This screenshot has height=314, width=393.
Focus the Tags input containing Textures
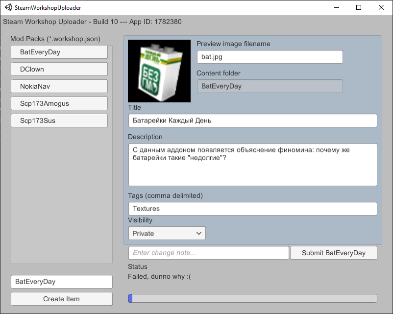click(253, 209)
